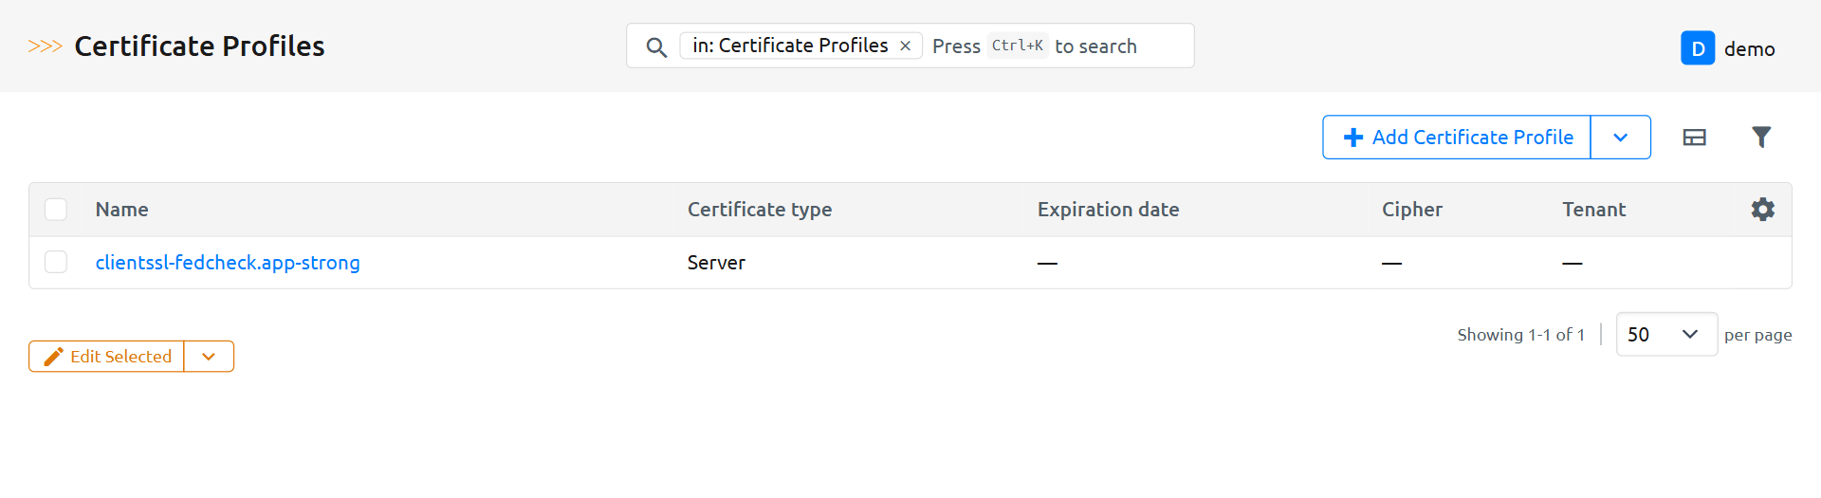Click the Add Certificate Profile button
The width and height of the screenshot is (1821, 498).
(1472, 138)
